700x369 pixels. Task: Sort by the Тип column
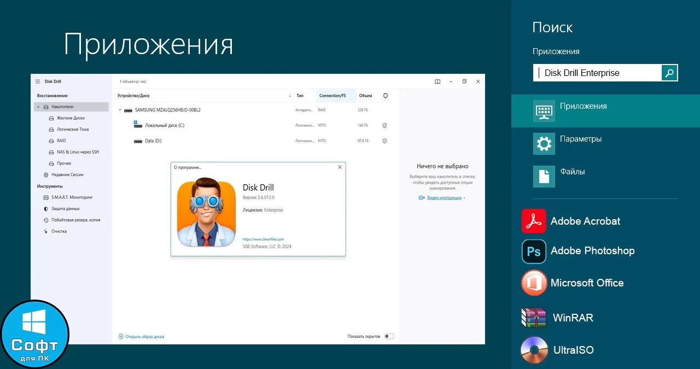pos(300,96)
